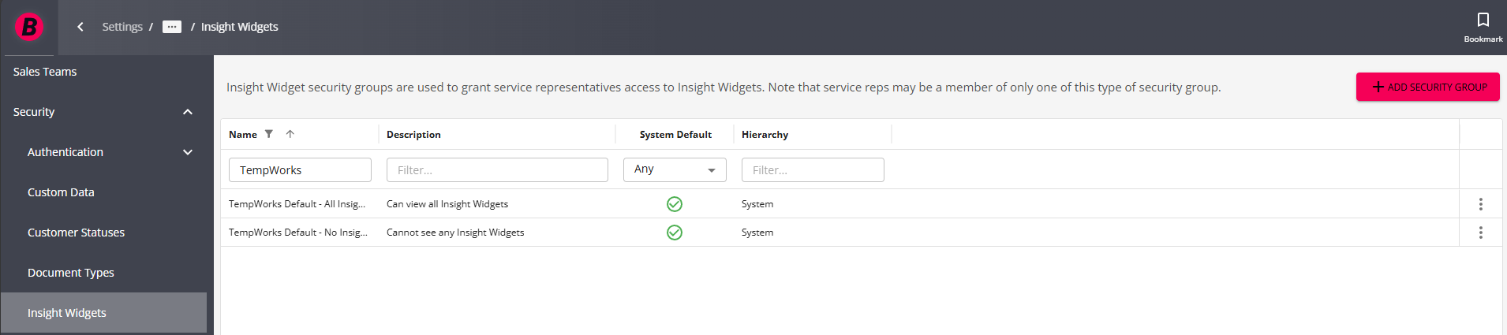
Task: Collapse the Security section
Action: pos(188,112)
